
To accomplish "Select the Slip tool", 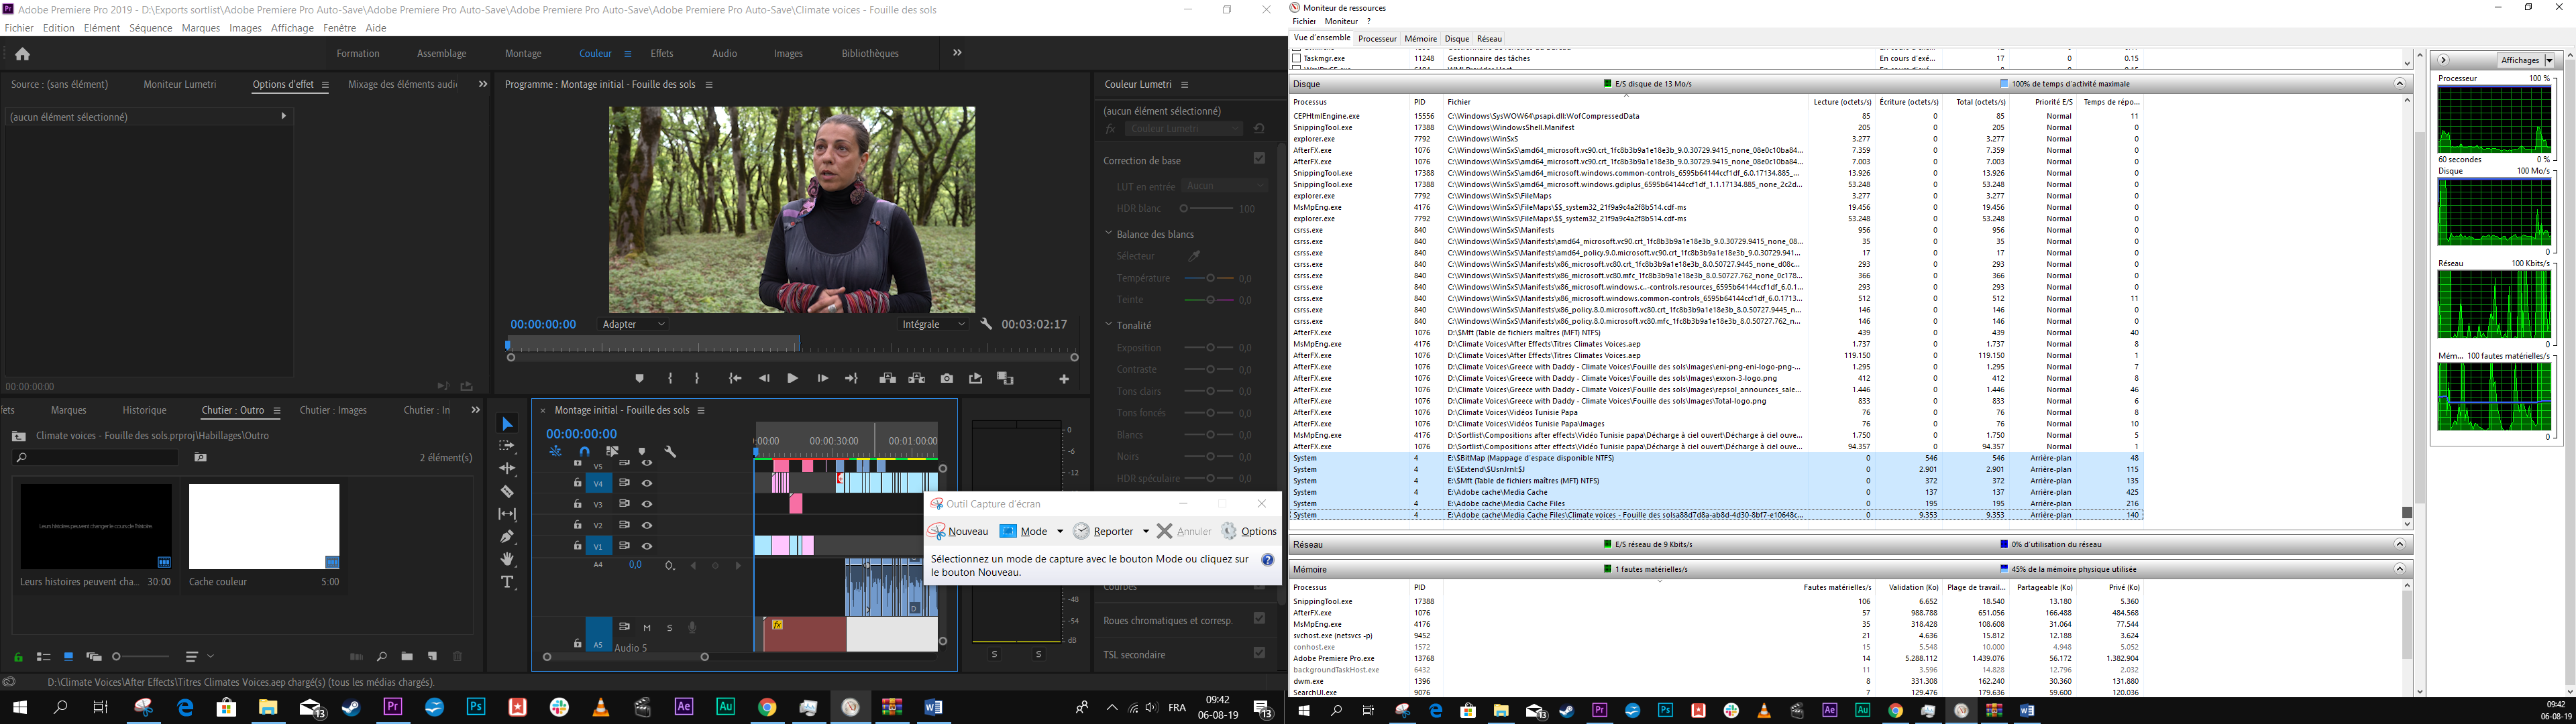I will [x=507, y=514].
